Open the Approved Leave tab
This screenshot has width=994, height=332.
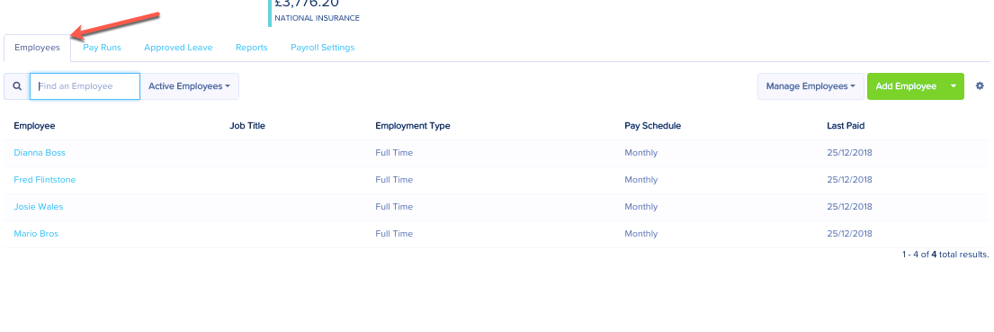178,48
